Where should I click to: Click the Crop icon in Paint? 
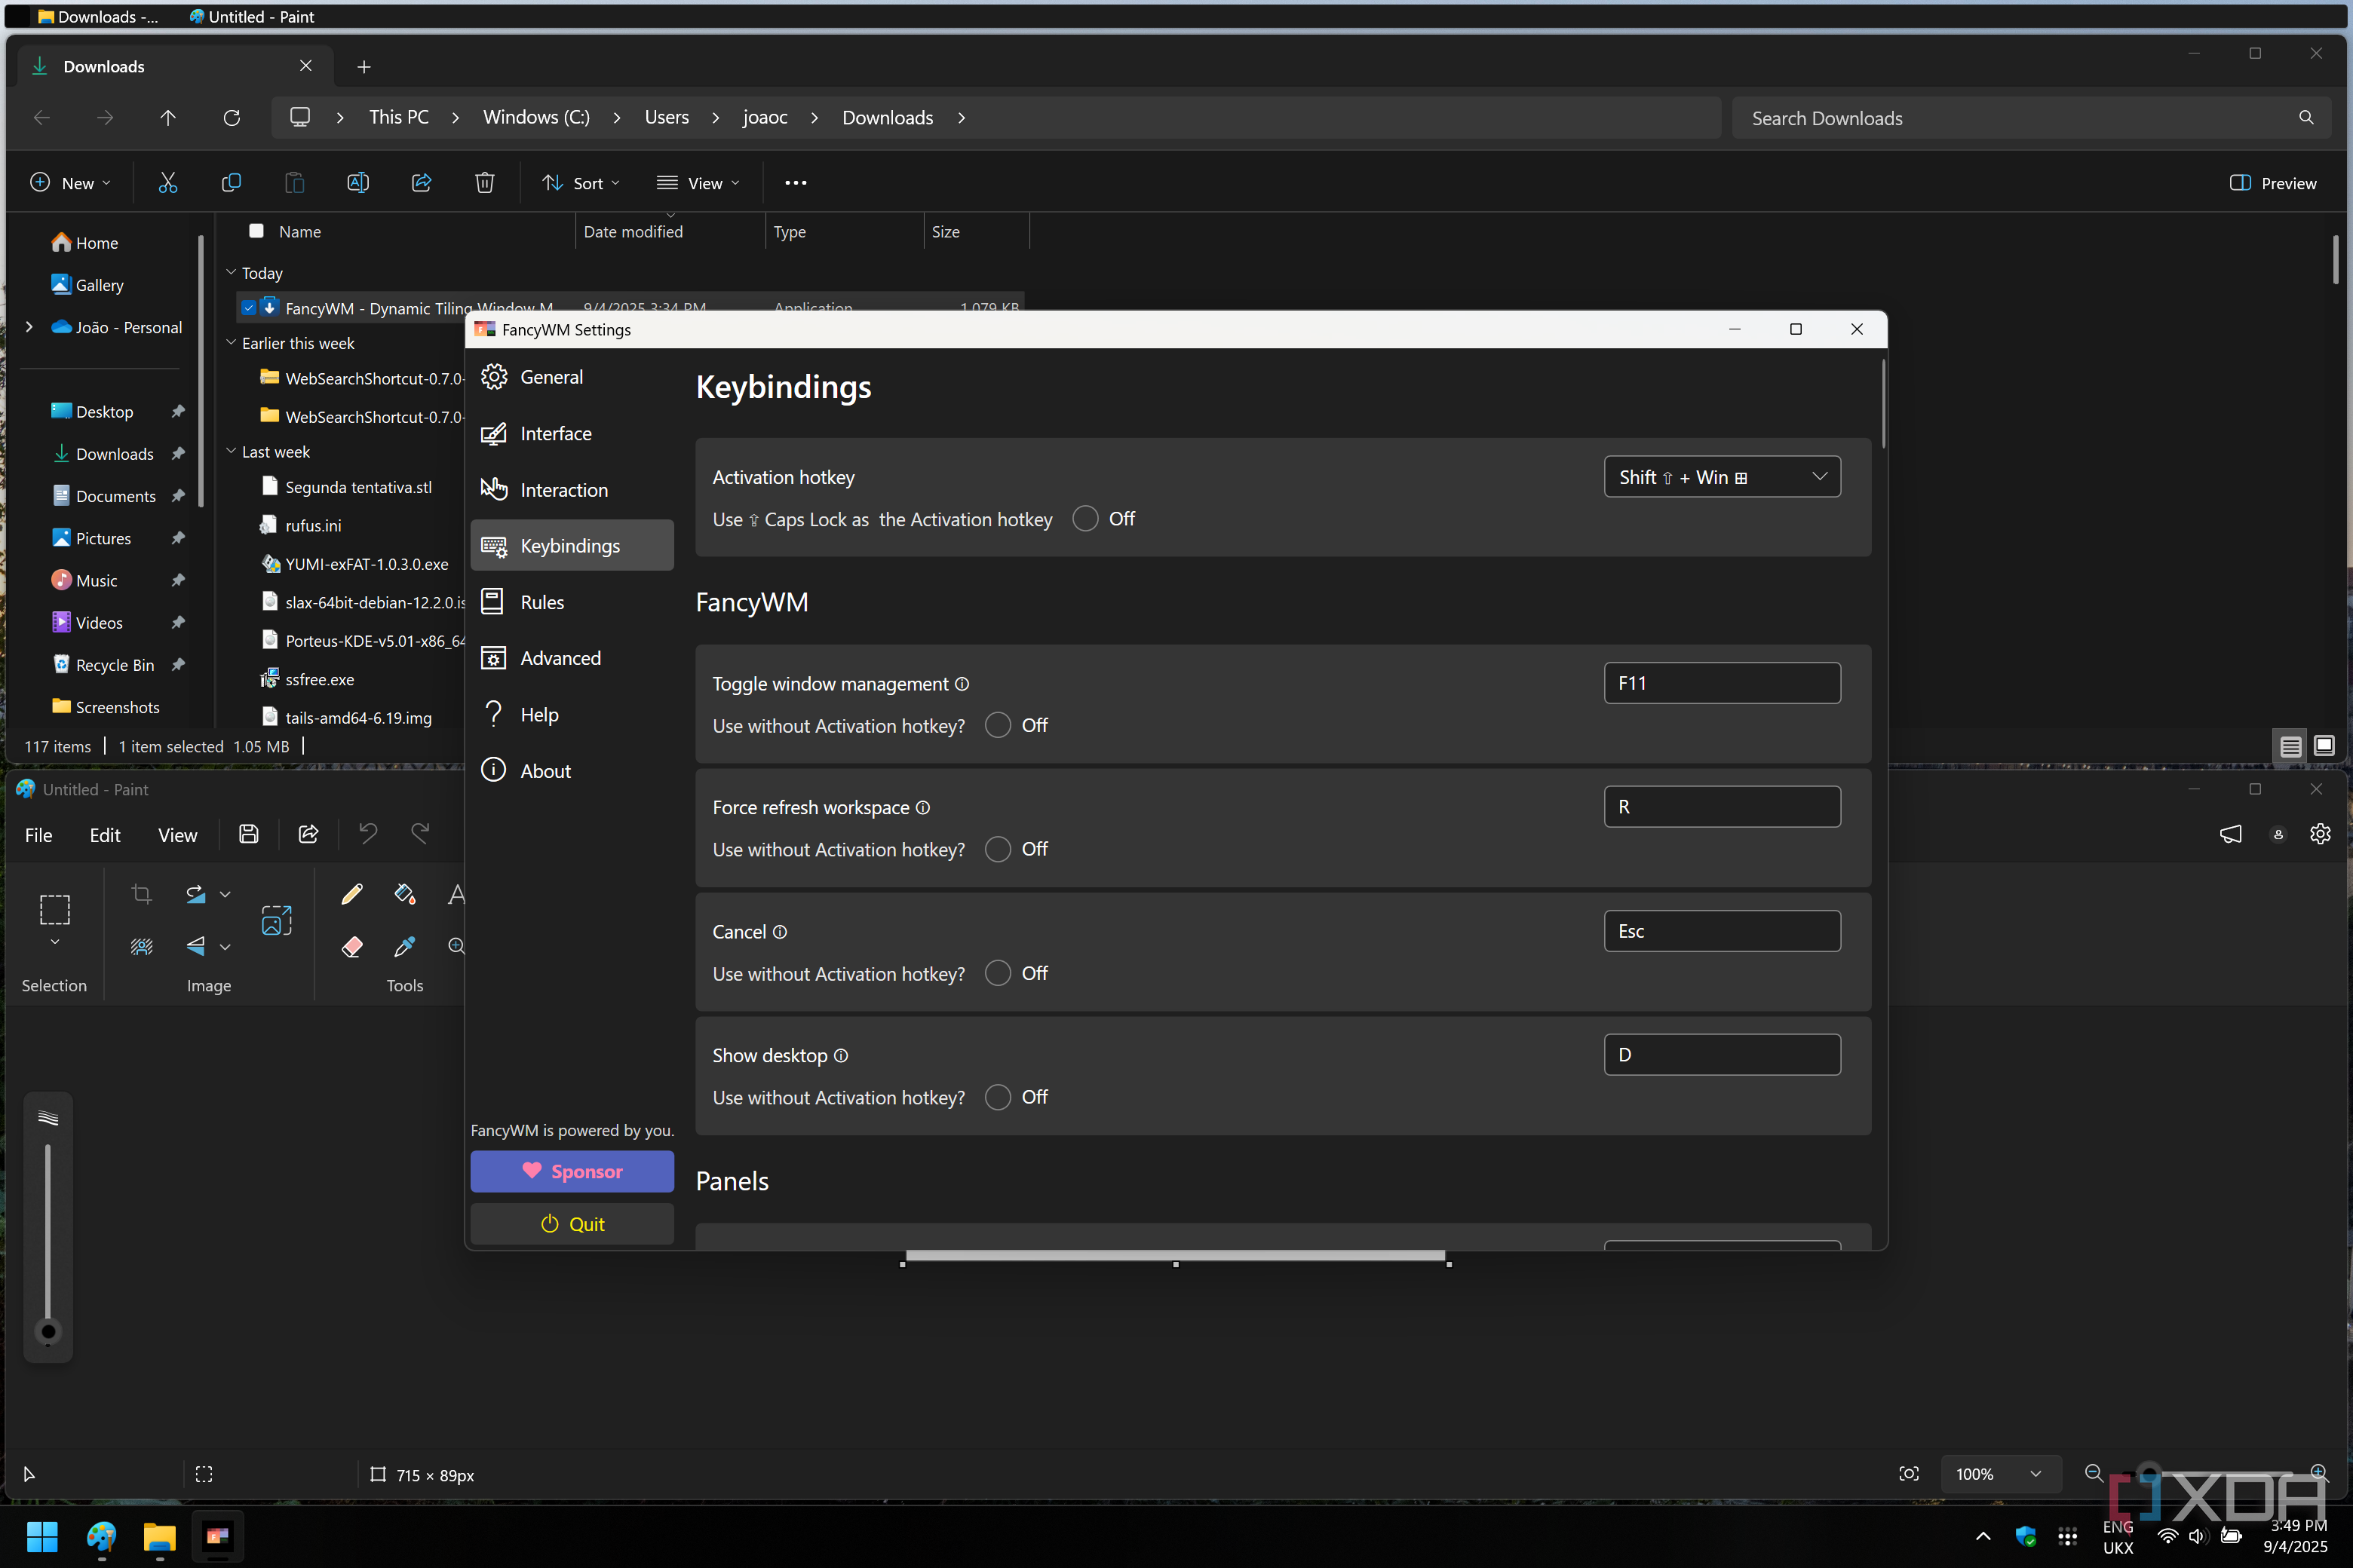pyautogui.click(x=142, y=894)
